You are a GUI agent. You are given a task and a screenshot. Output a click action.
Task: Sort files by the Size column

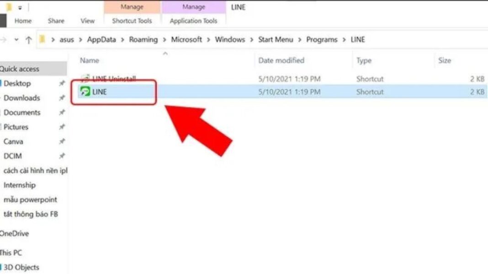coord(445,60)
